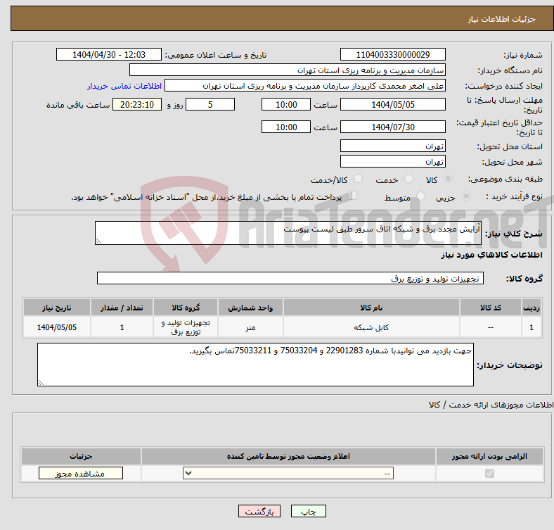Image resolution: width=554 pixels, height=530 pixels.
Task: Click the شماره نیاز number field
Action: point(392,55)
